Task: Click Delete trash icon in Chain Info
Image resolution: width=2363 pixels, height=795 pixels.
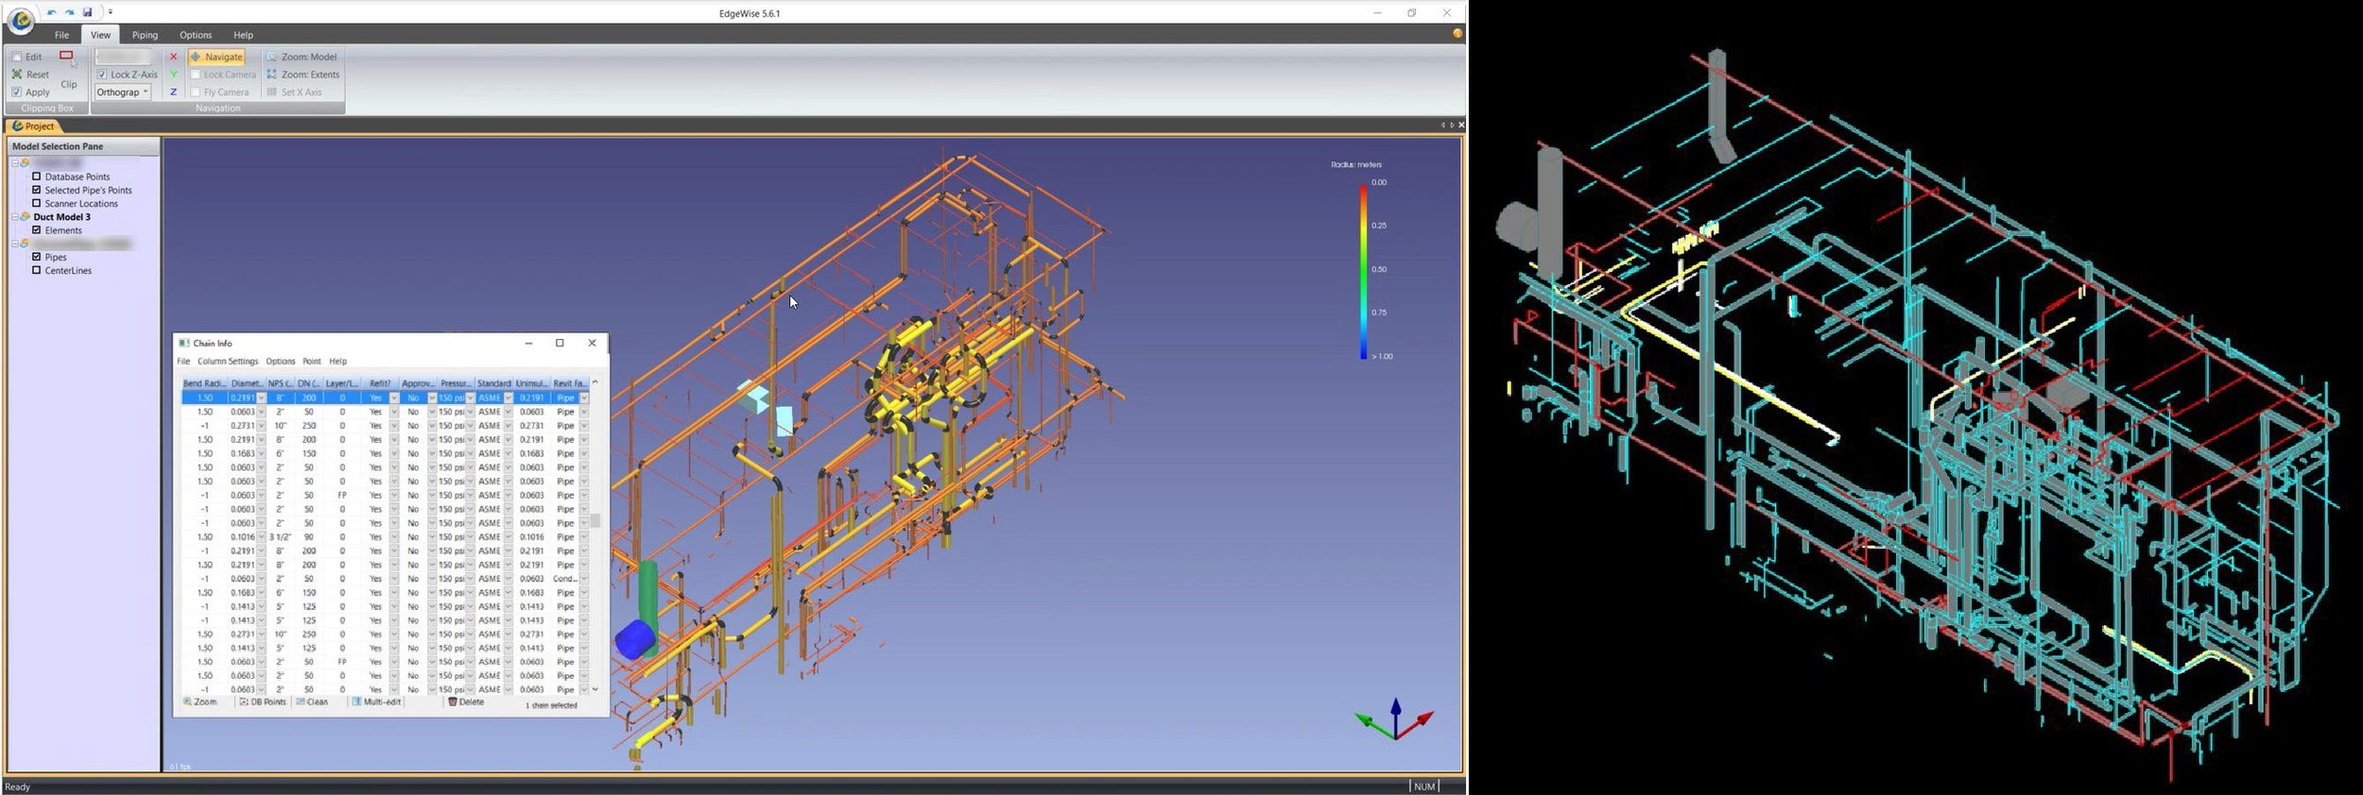Action: (x=453, y=702)
